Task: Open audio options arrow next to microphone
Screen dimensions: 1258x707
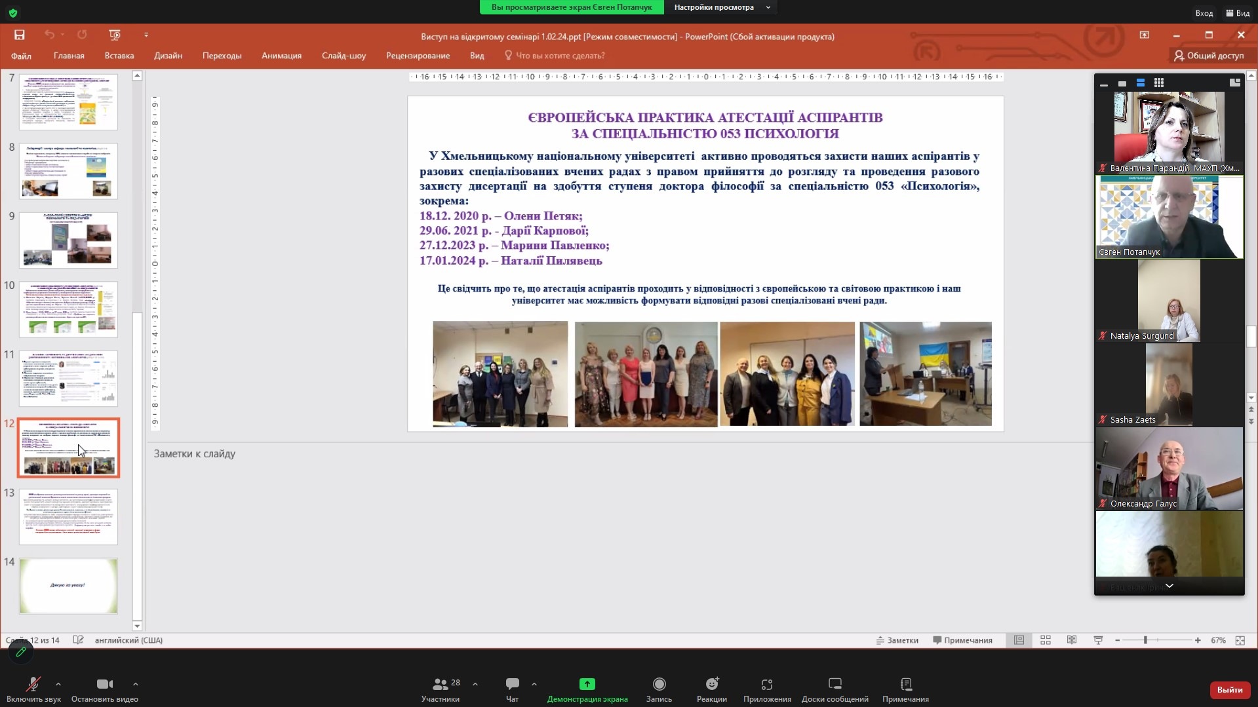Action: (x=58, y=684)
